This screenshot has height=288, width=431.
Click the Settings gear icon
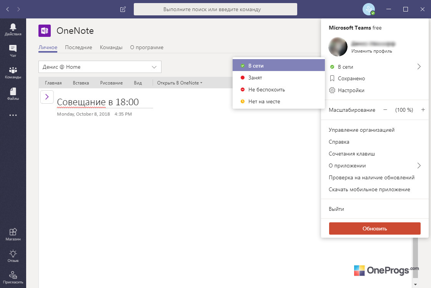[332, 90]
